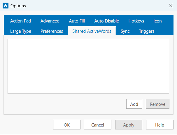
Task: Cancel the Options dialog
Action: point(98,125)
